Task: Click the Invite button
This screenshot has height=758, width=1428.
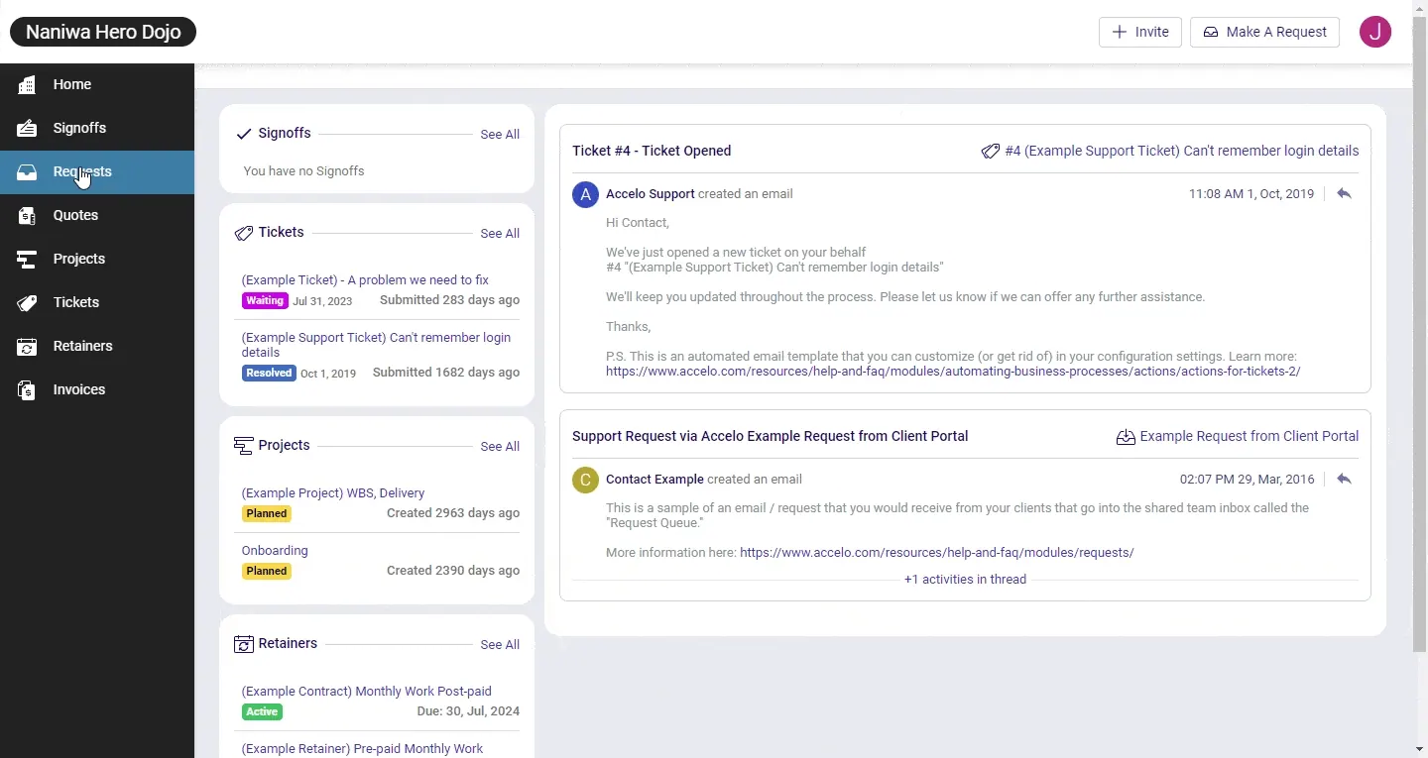Action: point(1140,32)
